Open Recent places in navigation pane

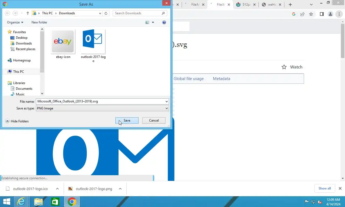click(26, 49)
